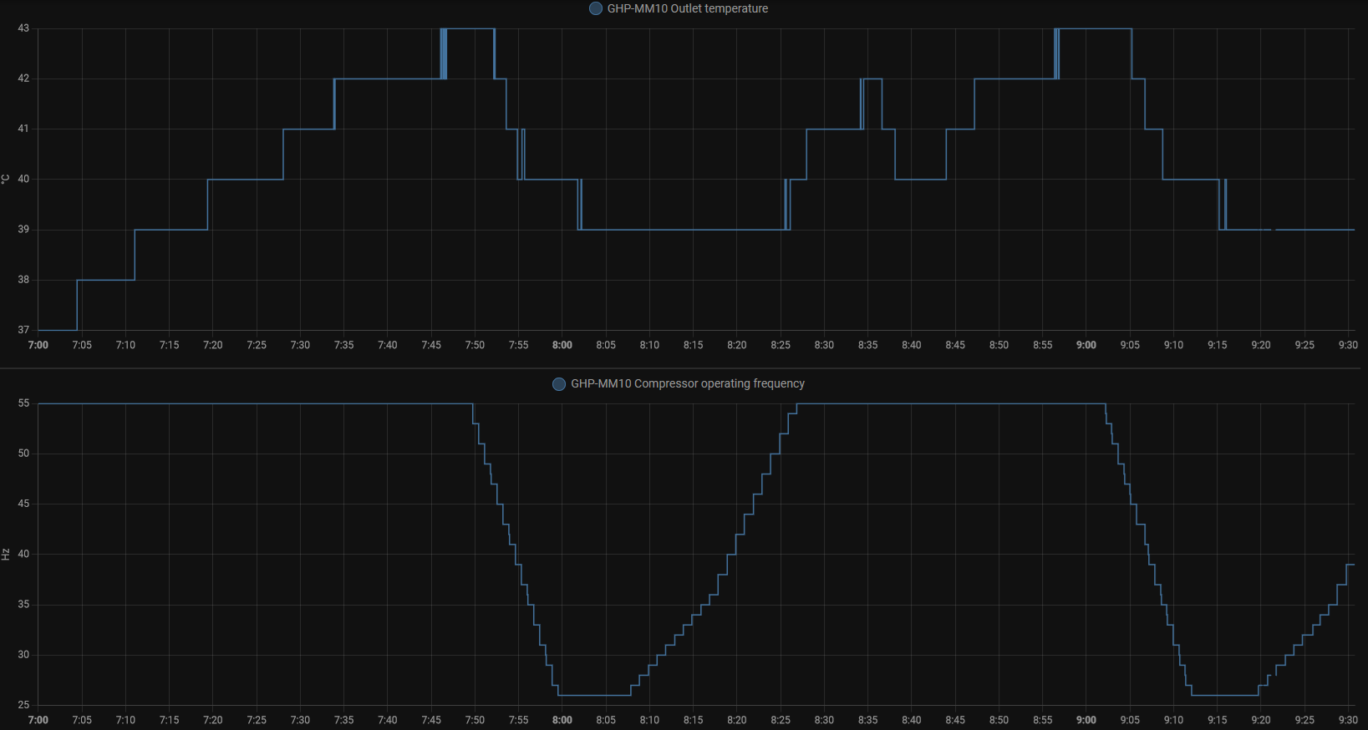Click the 9:10 time label under the frequency chart
The image size is (1368, 730).
coord(1174,720)
